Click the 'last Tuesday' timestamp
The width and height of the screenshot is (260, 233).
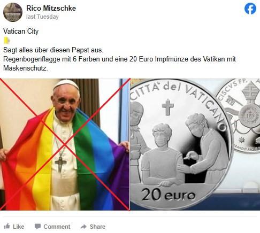(42, 17)
